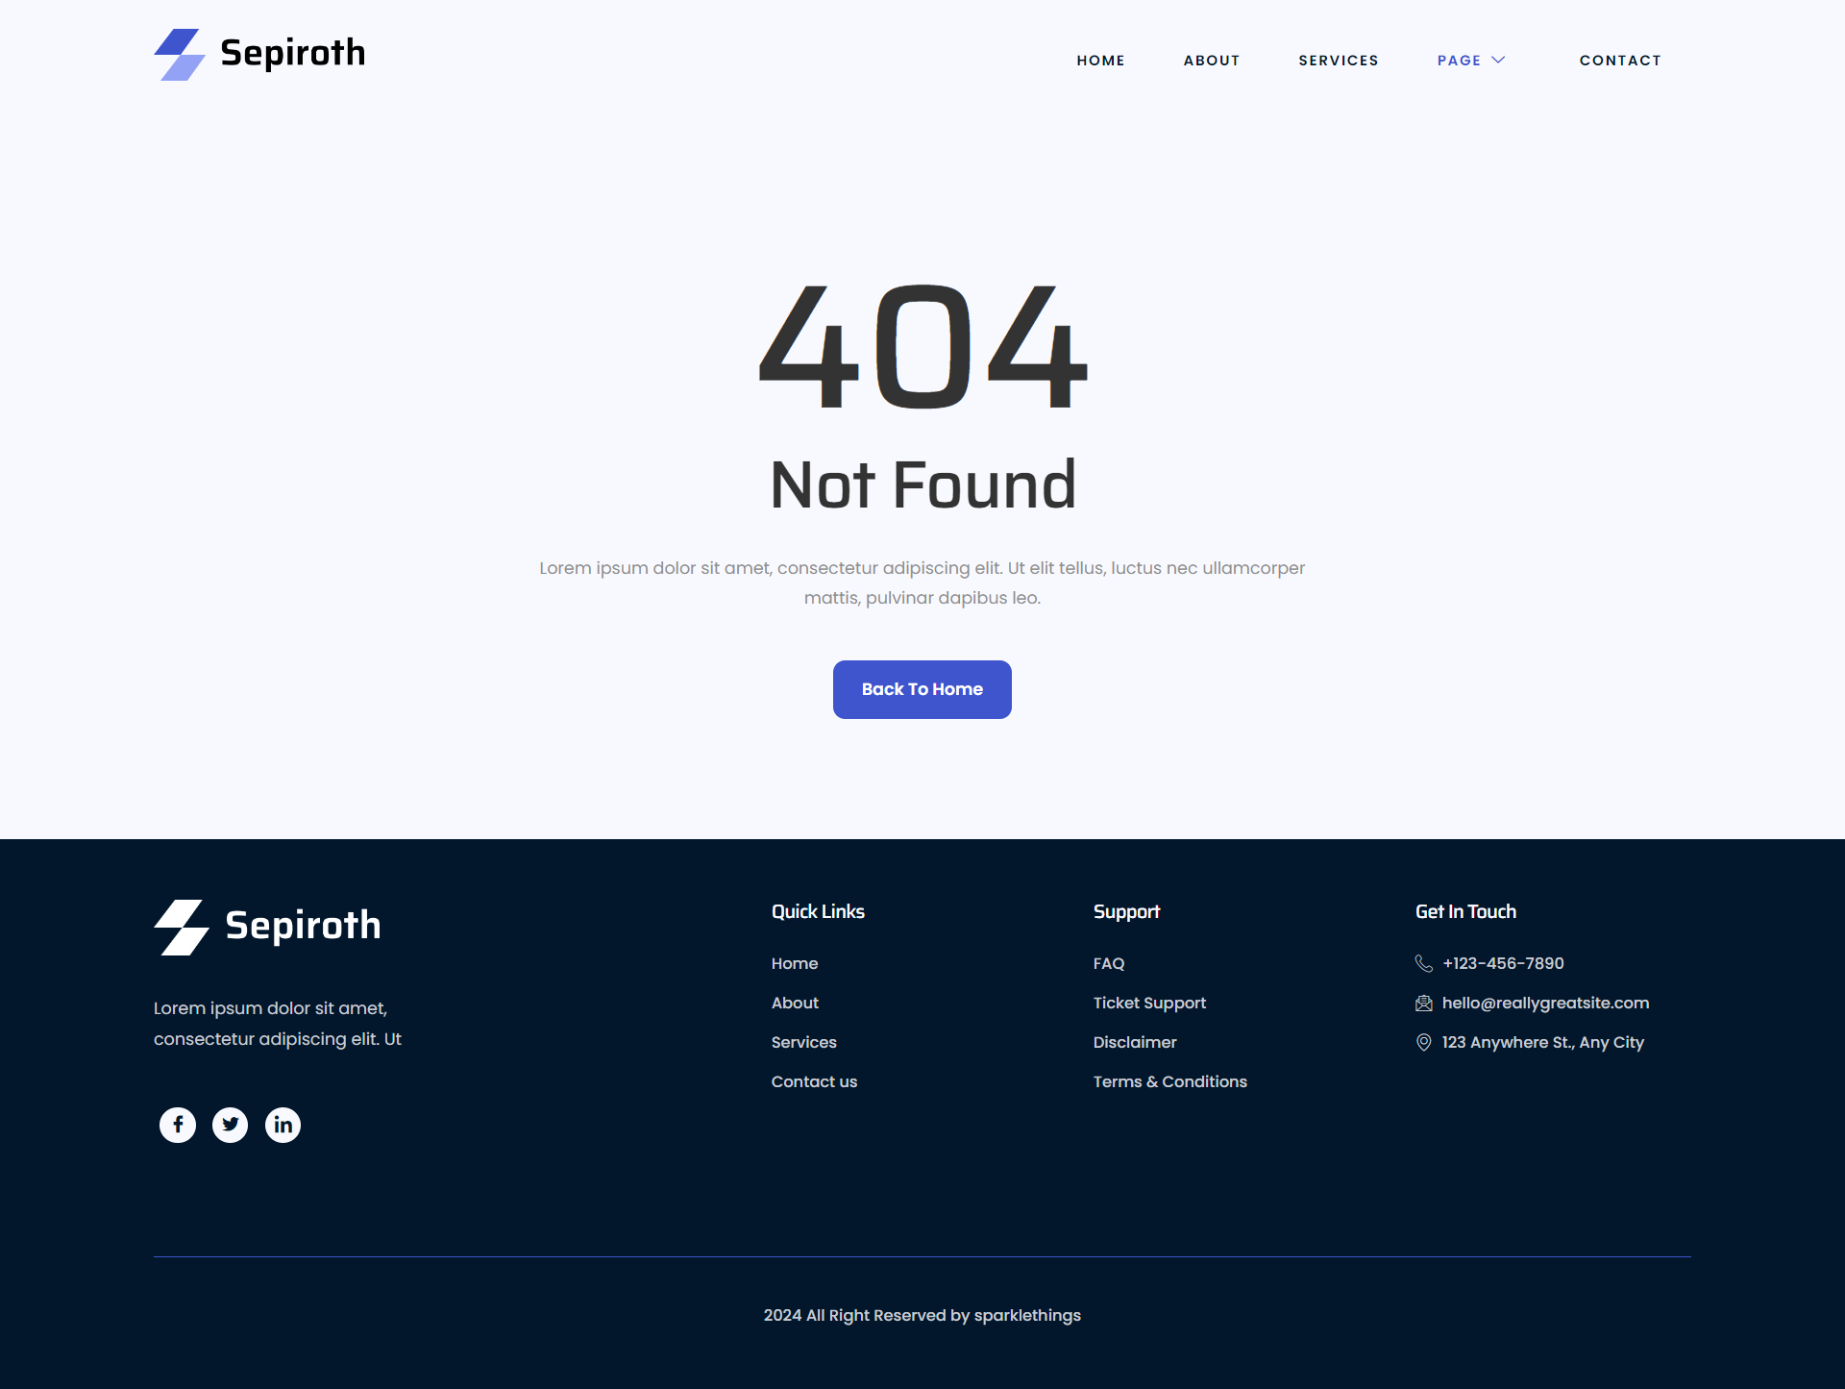Expand the Page dropdown chevron
The height and width of the screenshot is (1389, 1845).
1498,60
